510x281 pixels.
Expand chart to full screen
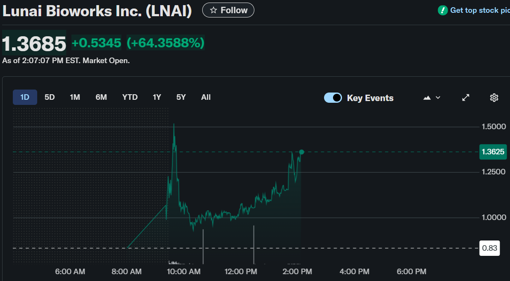pos(466,98)
